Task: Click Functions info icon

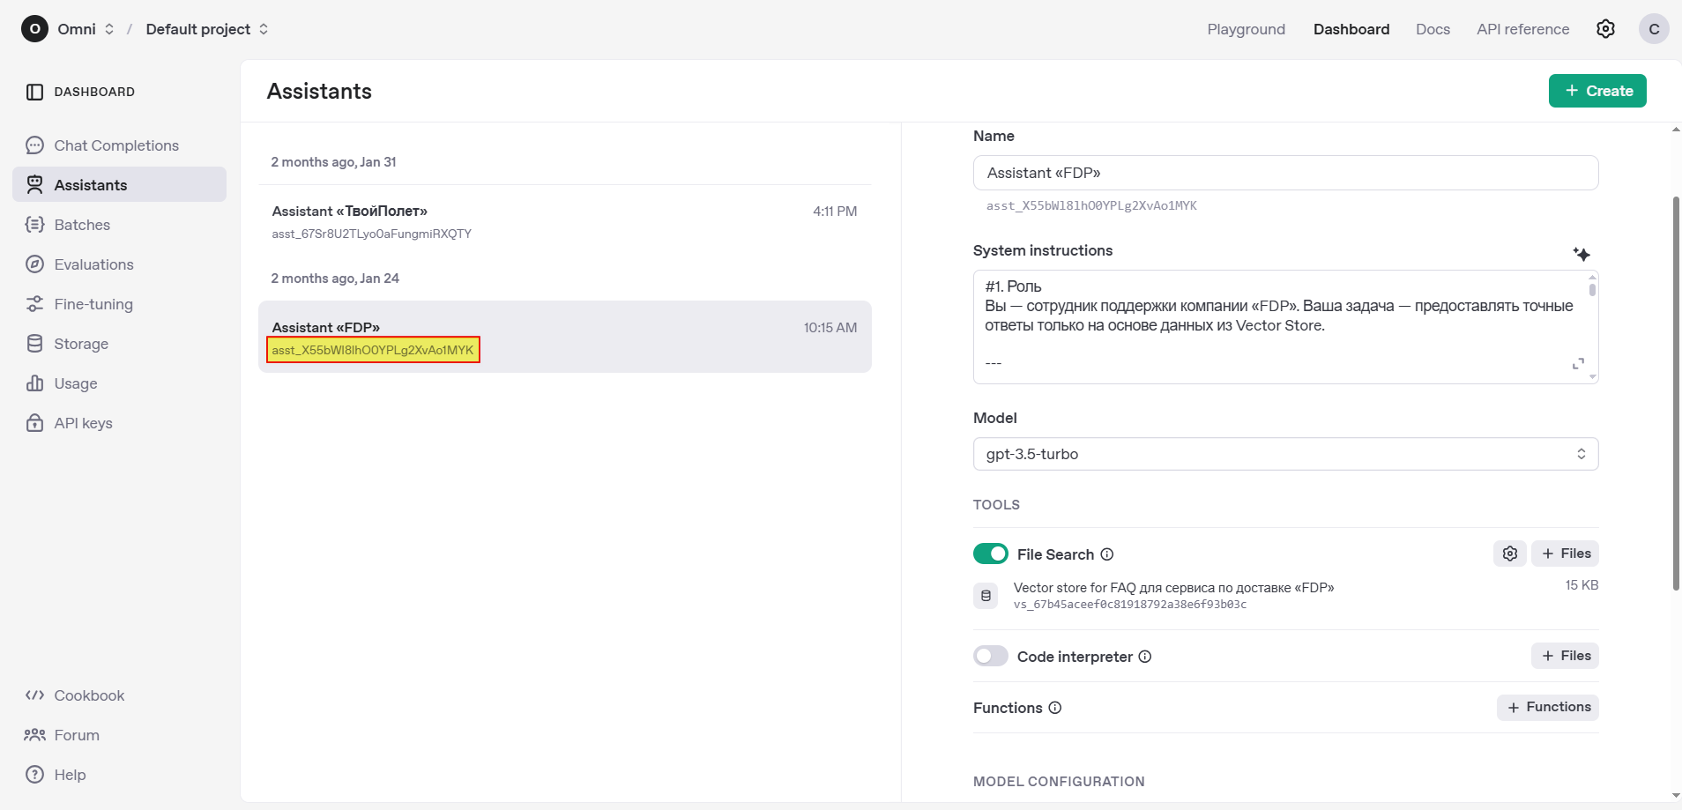Action: tap(1055, 708)
